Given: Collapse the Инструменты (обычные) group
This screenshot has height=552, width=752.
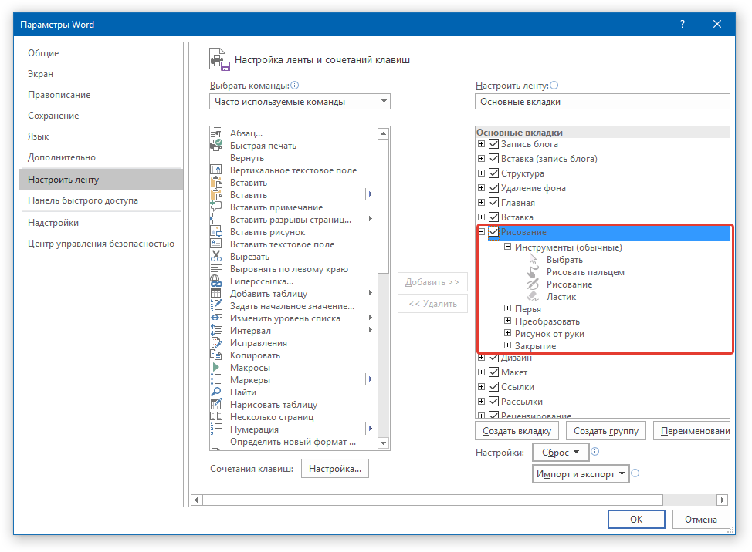Looking at the screenshot, I should pyautogui.click(x=508, y=247).
